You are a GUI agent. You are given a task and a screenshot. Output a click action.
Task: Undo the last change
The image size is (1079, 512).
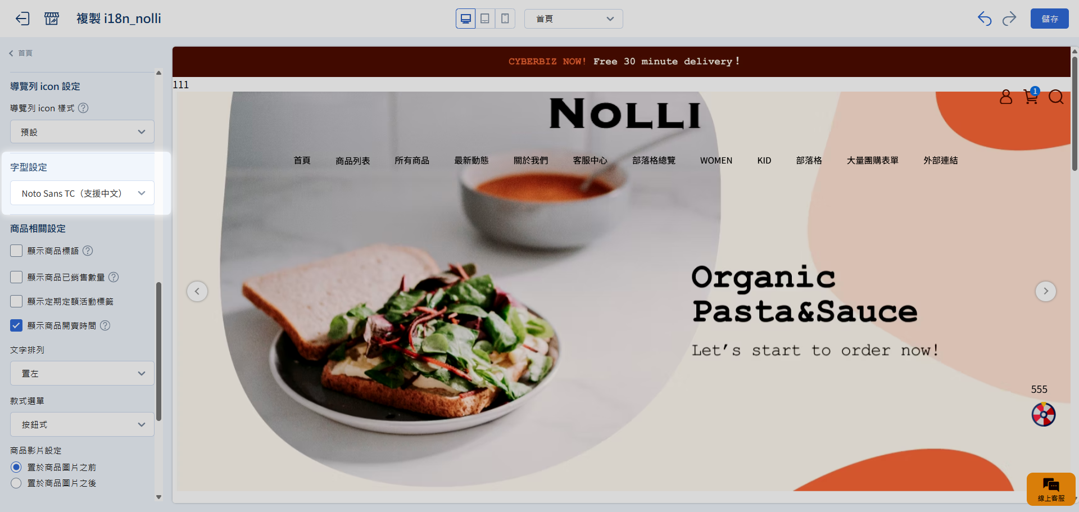point(985,19)
